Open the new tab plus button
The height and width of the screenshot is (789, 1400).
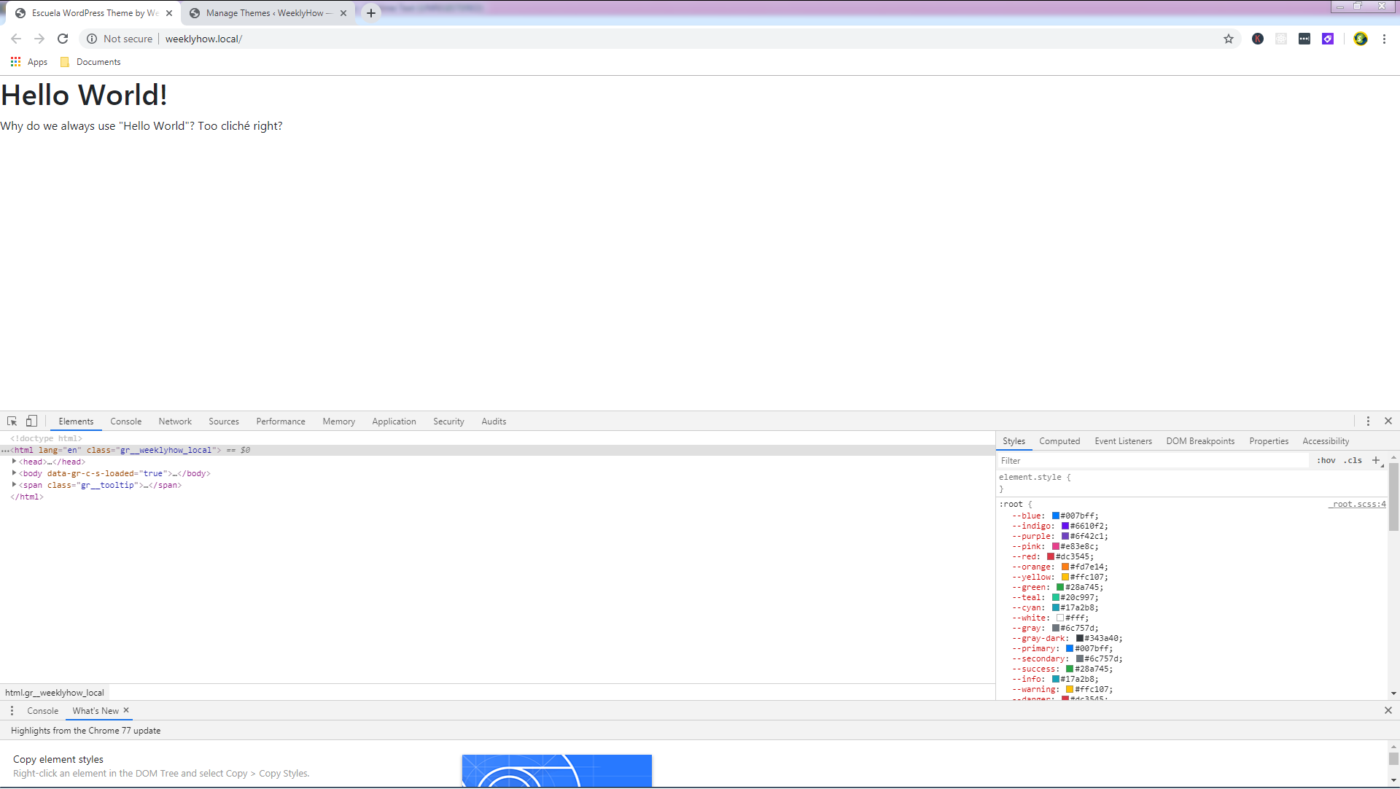[371, 13]
